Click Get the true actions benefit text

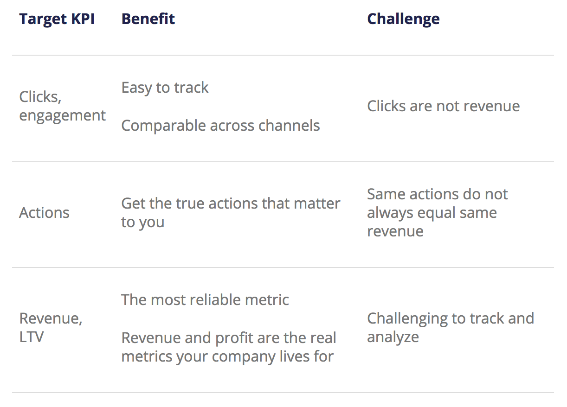231,213
